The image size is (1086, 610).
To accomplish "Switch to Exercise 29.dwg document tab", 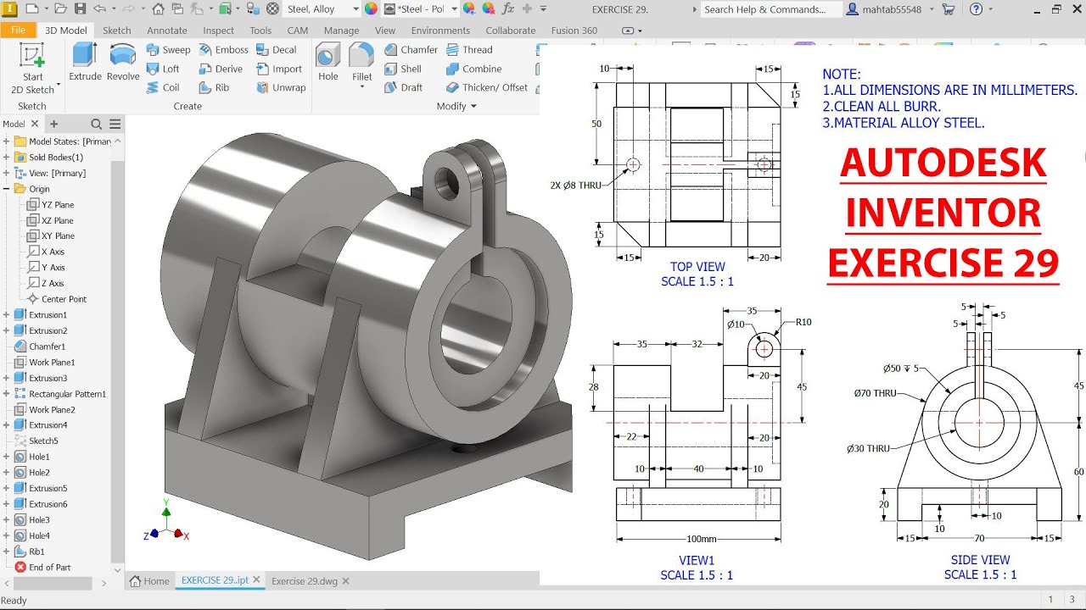I will click(x=304, y=581).
